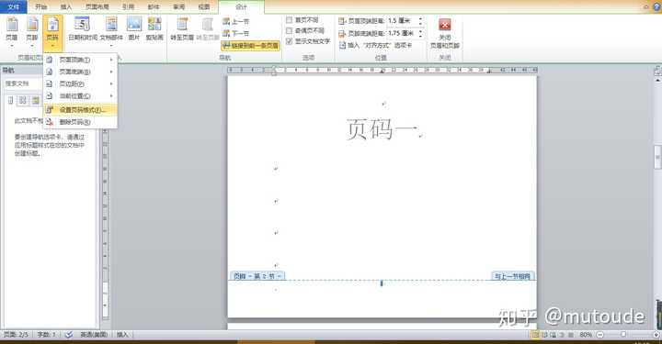This screenshot has height=344, width=662.
Task: Click red 关闭页眉和页脚 close button
Action: [x=445, y=33]
